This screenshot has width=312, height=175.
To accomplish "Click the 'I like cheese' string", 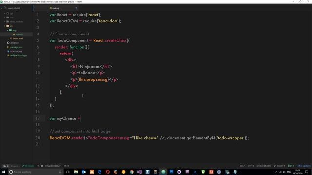I will coord(145,138).
